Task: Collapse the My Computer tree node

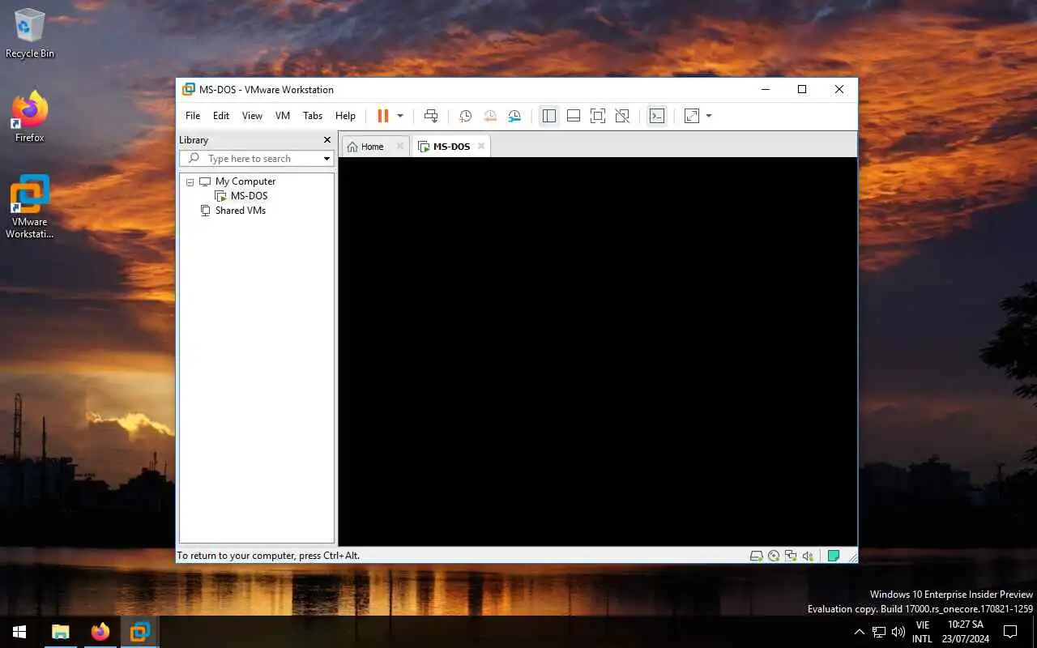Action: (x=190, y=182)
